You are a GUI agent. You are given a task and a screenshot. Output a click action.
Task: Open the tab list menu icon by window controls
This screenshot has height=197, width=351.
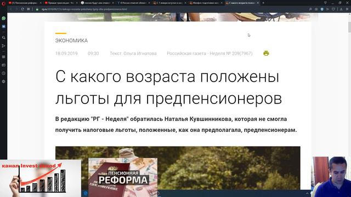tap(325, 3)
